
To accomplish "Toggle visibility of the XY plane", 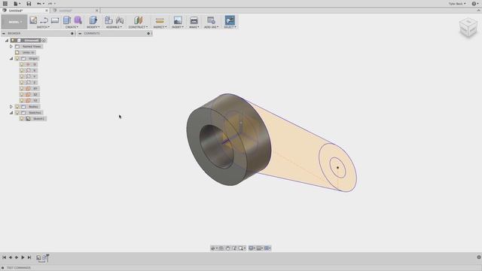I will click(x=22, y=89).
